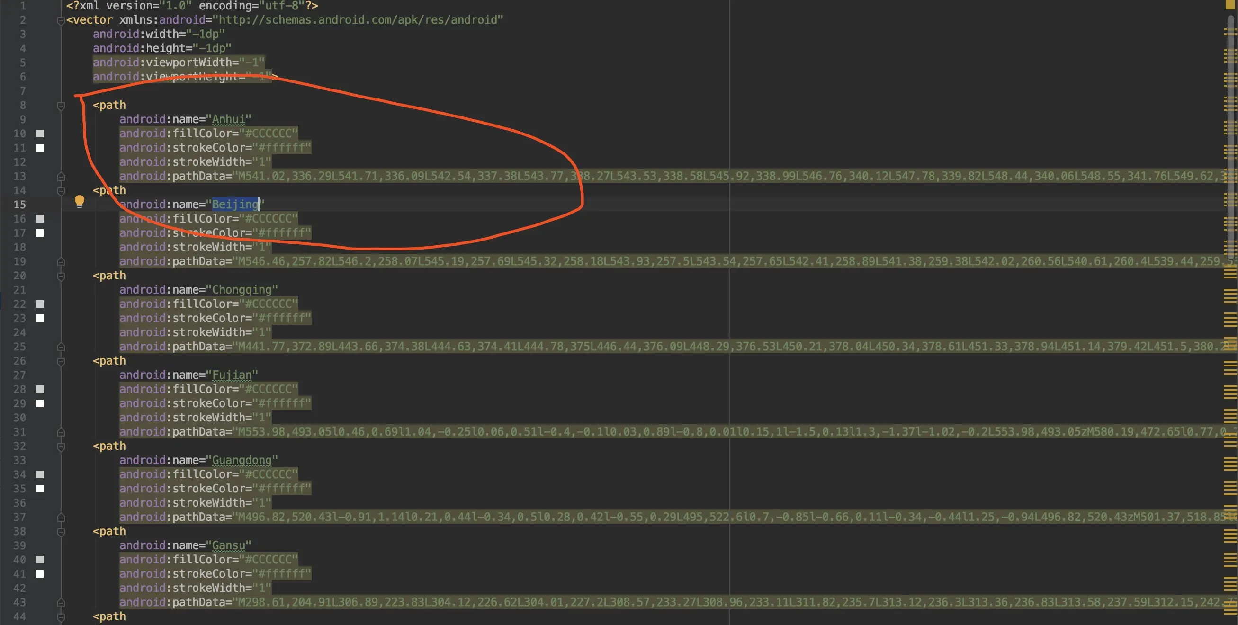Click the fold end marker on line 13
The height and width of the screenshot is (625, 1238).
coord(61,176)
